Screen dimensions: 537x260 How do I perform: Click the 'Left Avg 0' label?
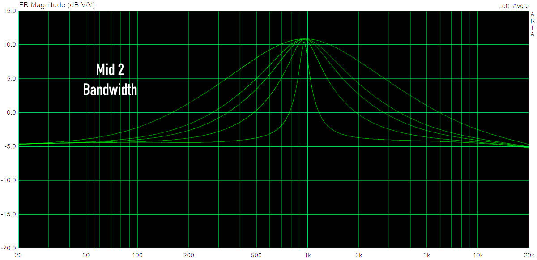pos(513,6)
